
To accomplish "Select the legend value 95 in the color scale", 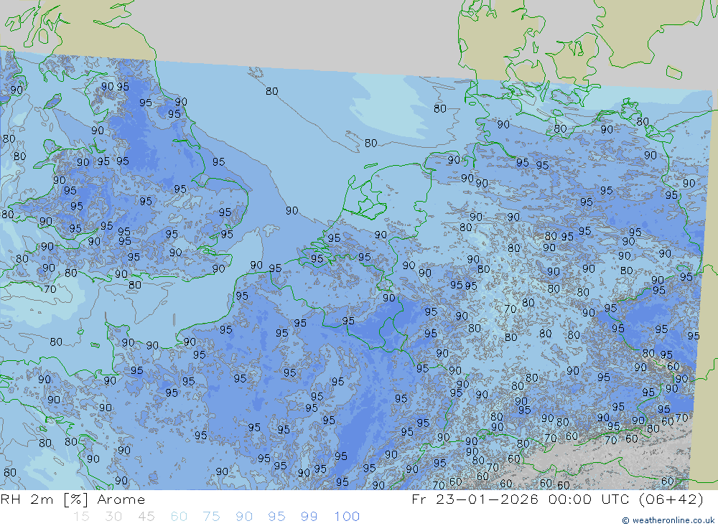I will tap(277, 517).
